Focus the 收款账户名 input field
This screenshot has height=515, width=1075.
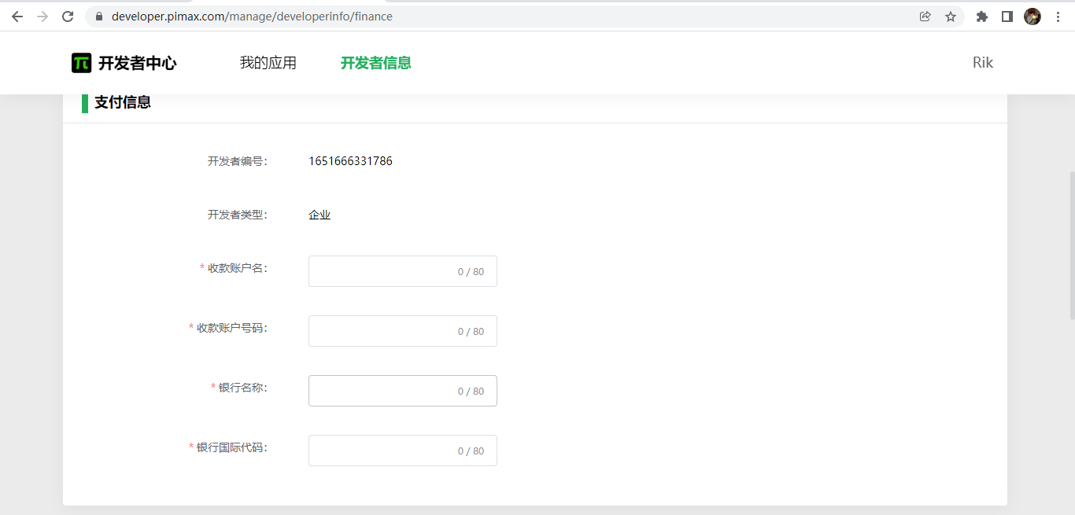pos(403,271)
